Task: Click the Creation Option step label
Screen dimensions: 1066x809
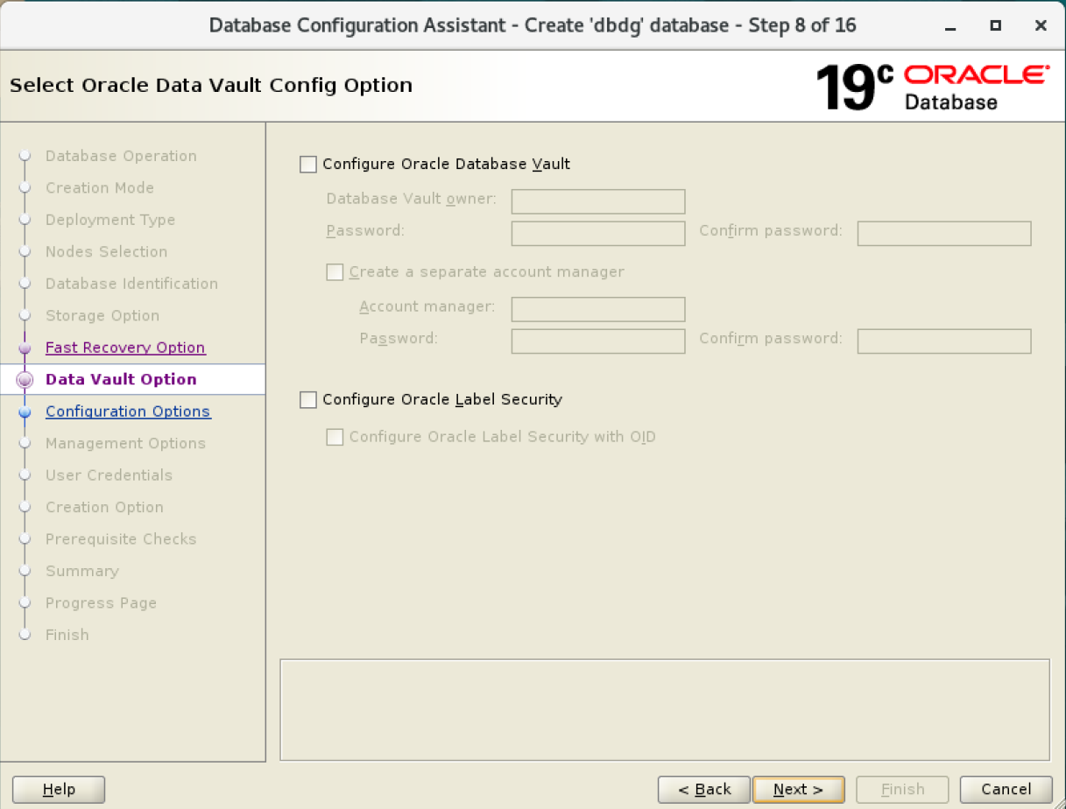Action: click(104, 508)
